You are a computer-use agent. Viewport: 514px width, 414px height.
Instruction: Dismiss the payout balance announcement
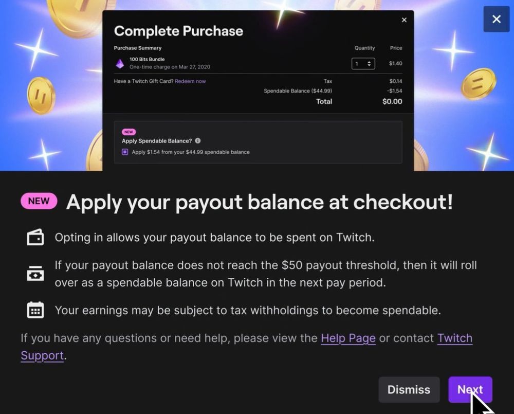(x=409, y=389)
